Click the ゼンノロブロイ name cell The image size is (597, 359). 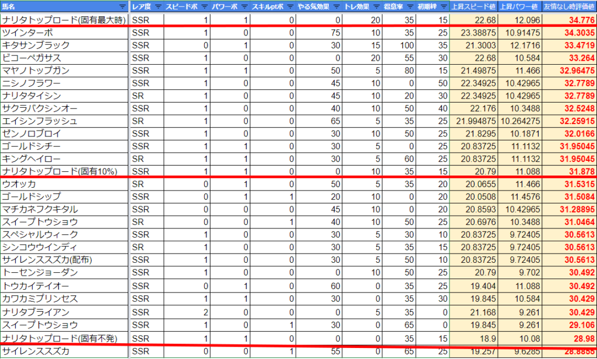pos(64,133)
